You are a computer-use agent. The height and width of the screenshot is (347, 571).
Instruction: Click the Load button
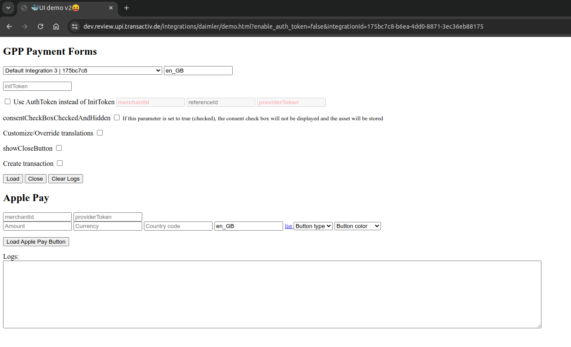(13, 179)
